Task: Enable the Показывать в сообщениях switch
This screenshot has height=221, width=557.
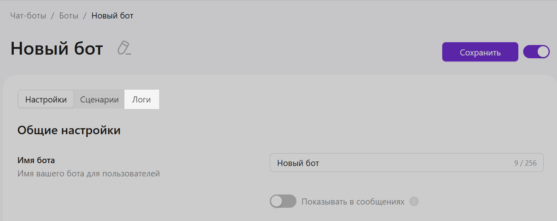Action: click(x=283, y=201)
